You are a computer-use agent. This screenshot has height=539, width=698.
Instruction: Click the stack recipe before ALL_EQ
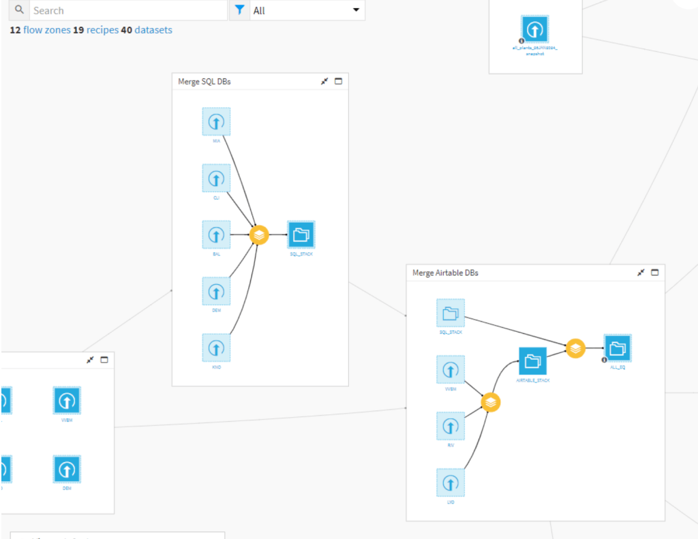click(x=575, y=348)
